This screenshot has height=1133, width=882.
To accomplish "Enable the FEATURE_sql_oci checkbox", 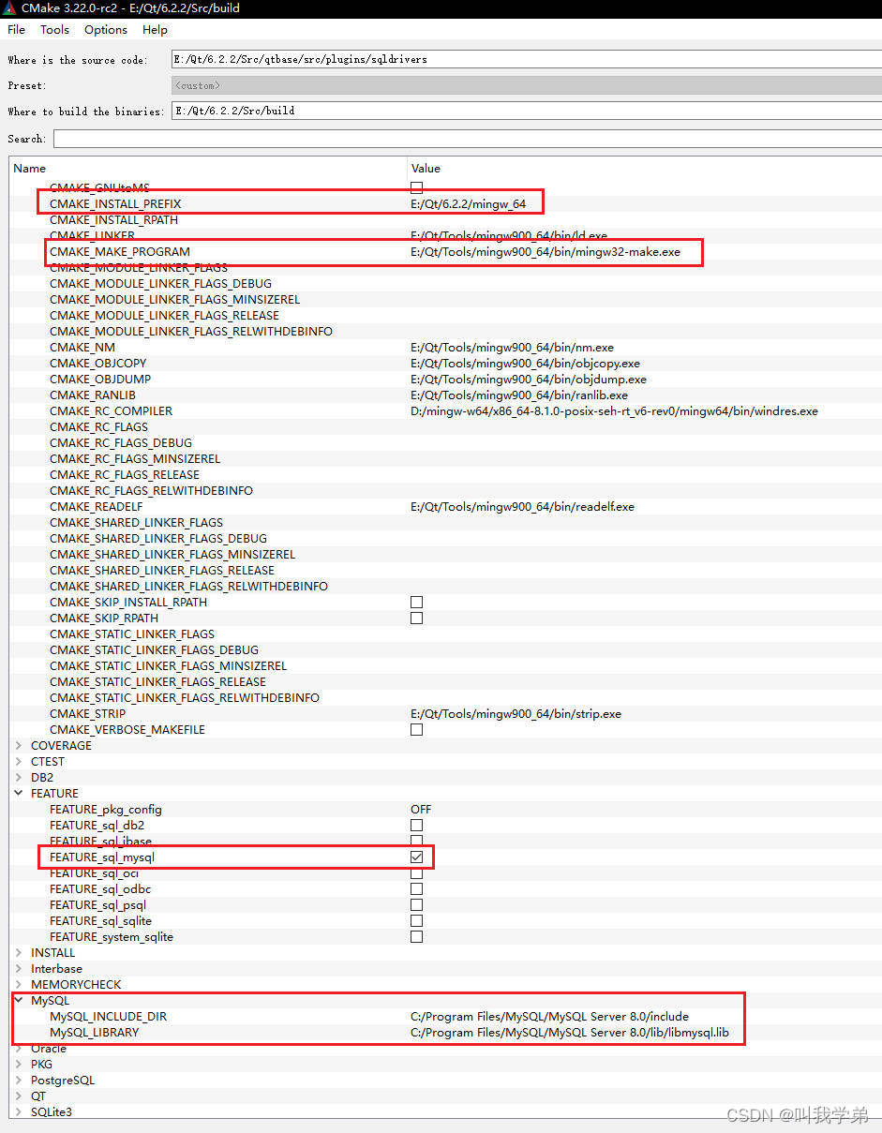I will coord(416,872).
